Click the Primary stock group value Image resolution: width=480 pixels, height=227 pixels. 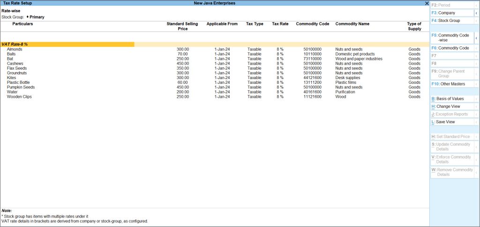point(37,17)
